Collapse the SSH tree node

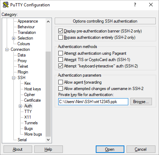click(x=13, y=78)
